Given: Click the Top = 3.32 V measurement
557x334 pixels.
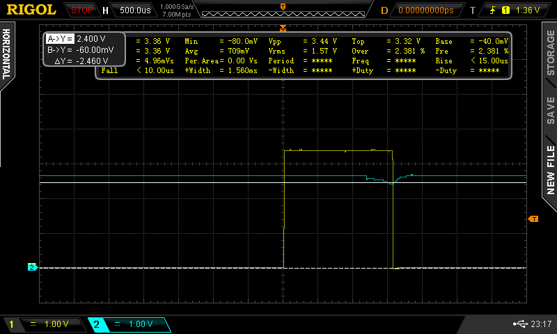Looking at the screenshot, I should point(386,42).
